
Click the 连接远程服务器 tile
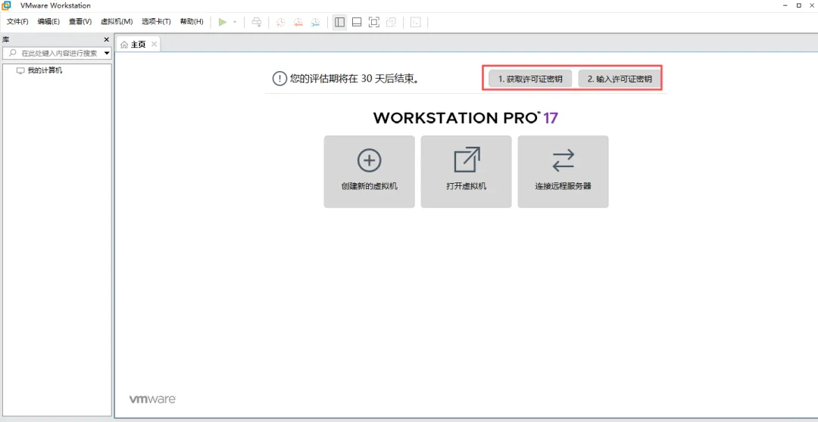click(x=563, y=172)
